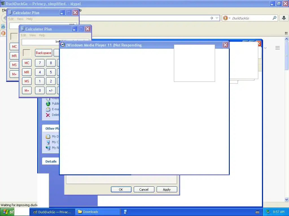Click the Go arrow in the address bar
This screenshot has height=216, width=289.
tap(212, 18)
